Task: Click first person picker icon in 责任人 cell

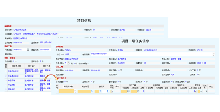Action: point(100,91)
